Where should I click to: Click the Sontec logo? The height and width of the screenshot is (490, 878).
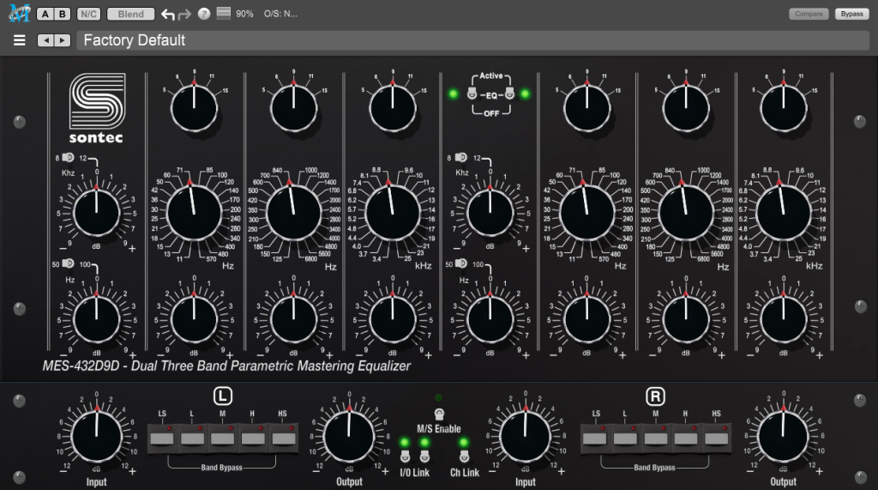coord(97,108)
